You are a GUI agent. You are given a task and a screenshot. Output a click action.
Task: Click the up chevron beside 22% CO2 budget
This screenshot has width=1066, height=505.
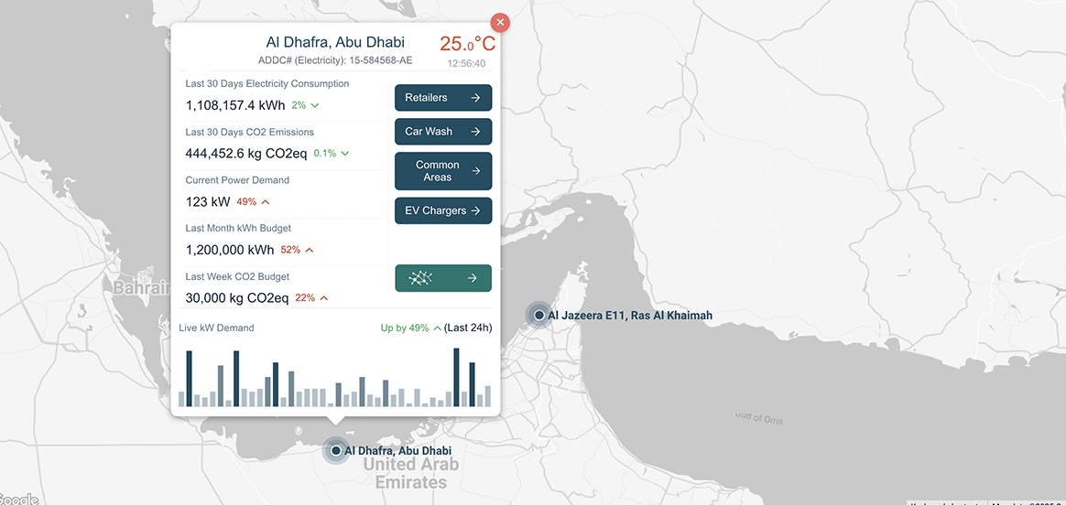[324, 298]
